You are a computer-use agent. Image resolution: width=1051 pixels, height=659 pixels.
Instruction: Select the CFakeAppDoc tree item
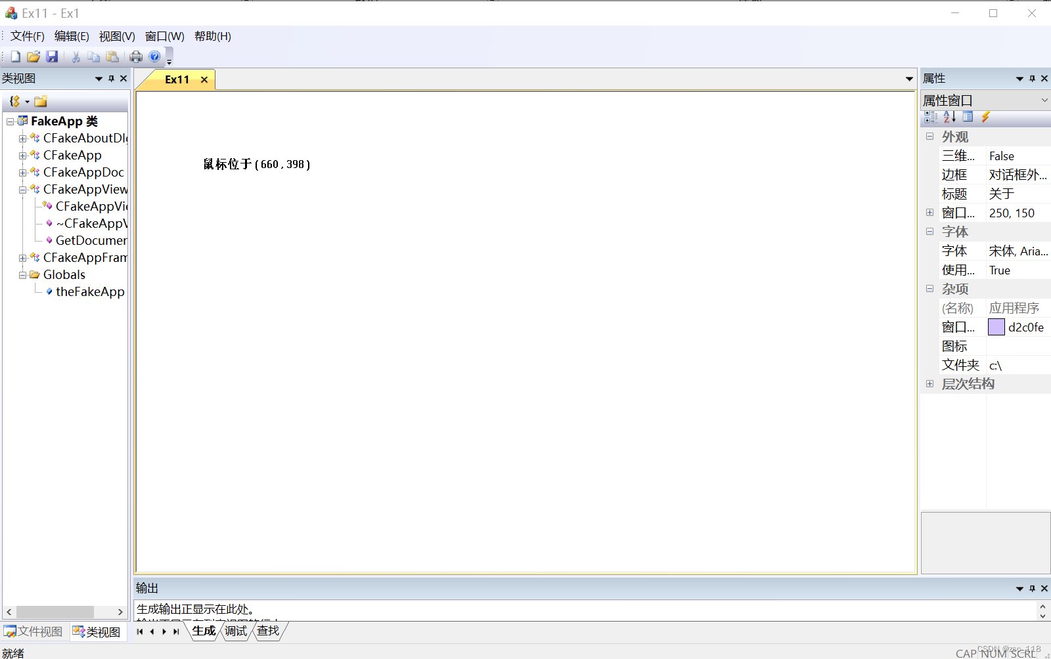pos(83,173)
